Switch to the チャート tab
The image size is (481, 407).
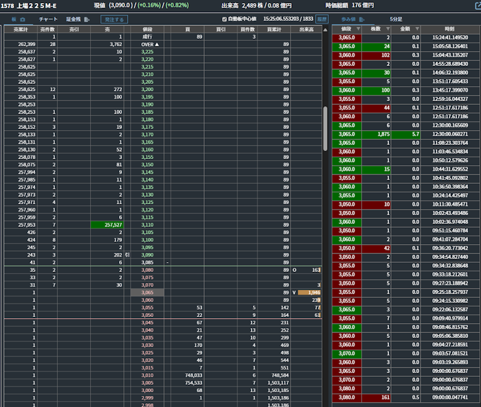pyautogui.click(x=48, y=19)
